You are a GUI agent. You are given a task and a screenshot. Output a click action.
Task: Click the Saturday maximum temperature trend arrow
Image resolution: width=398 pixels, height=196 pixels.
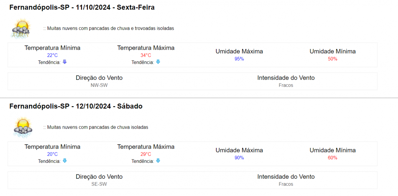(x=158, y=161)
